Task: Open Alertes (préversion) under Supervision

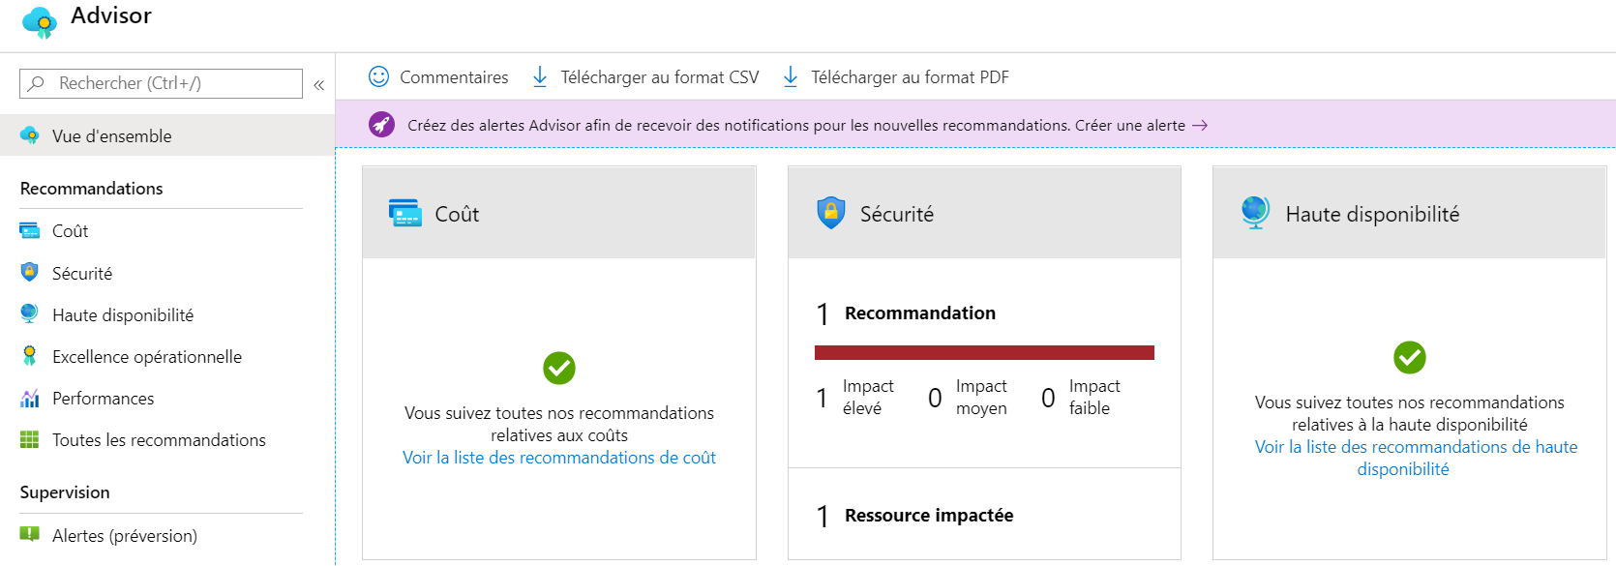Action: (x=124, y=535)
